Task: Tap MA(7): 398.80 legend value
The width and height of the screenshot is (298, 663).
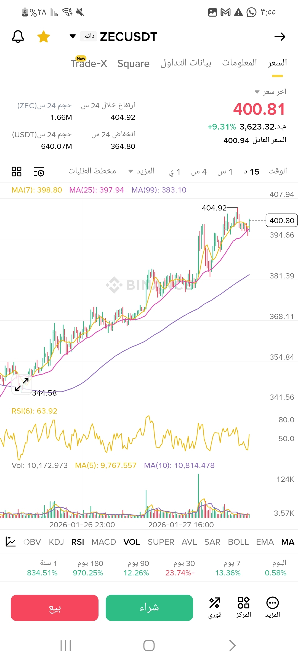Action: click(37, 190)
